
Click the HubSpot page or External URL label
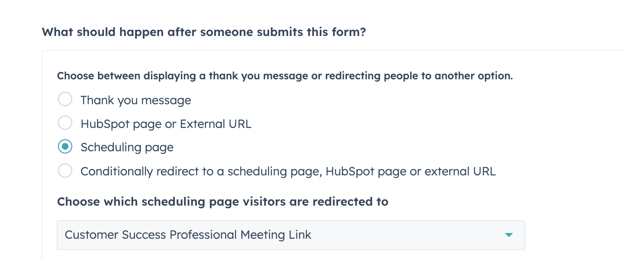coord(166,123)
